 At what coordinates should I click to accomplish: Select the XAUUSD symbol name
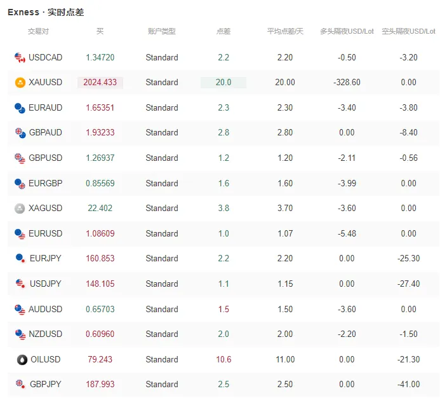coord(46,82)
